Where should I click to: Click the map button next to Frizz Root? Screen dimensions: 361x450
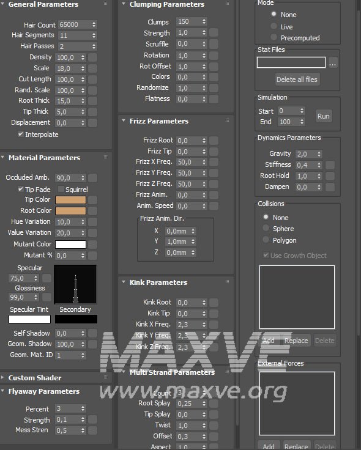click(214, 141)
